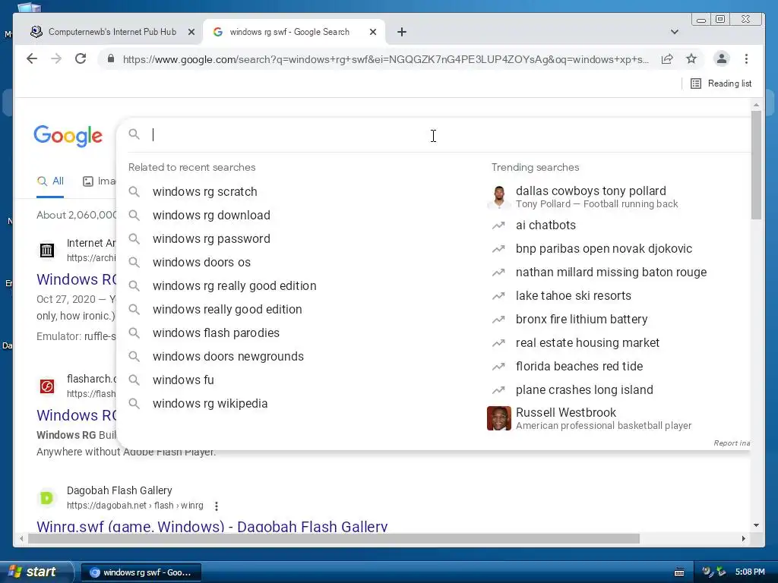Click the magnifier icon in the search box
The image size is (778, 583).
coord(134,134)
